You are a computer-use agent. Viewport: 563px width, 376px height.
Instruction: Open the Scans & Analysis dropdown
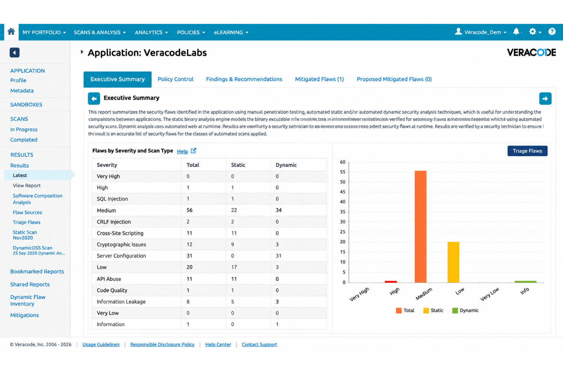[100, 32]
